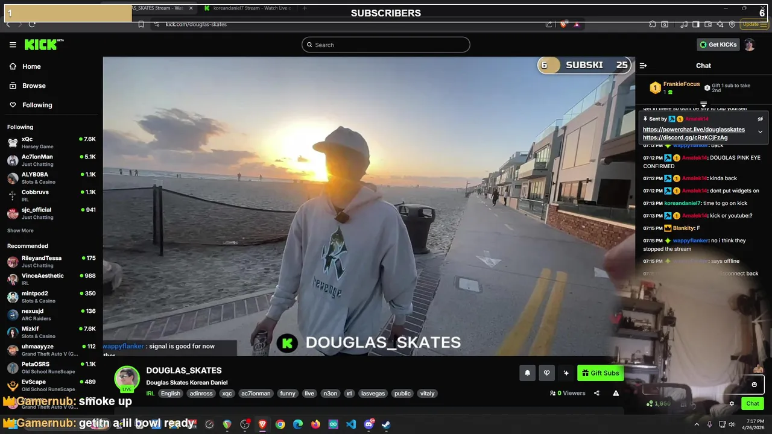Open Brave Wallet icon in toolbar

coord(707,24)
